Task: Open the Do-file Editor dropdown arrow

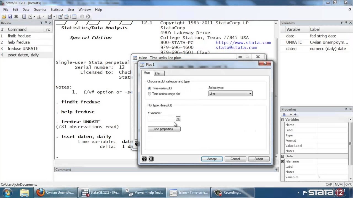Action: click(54, 16)
